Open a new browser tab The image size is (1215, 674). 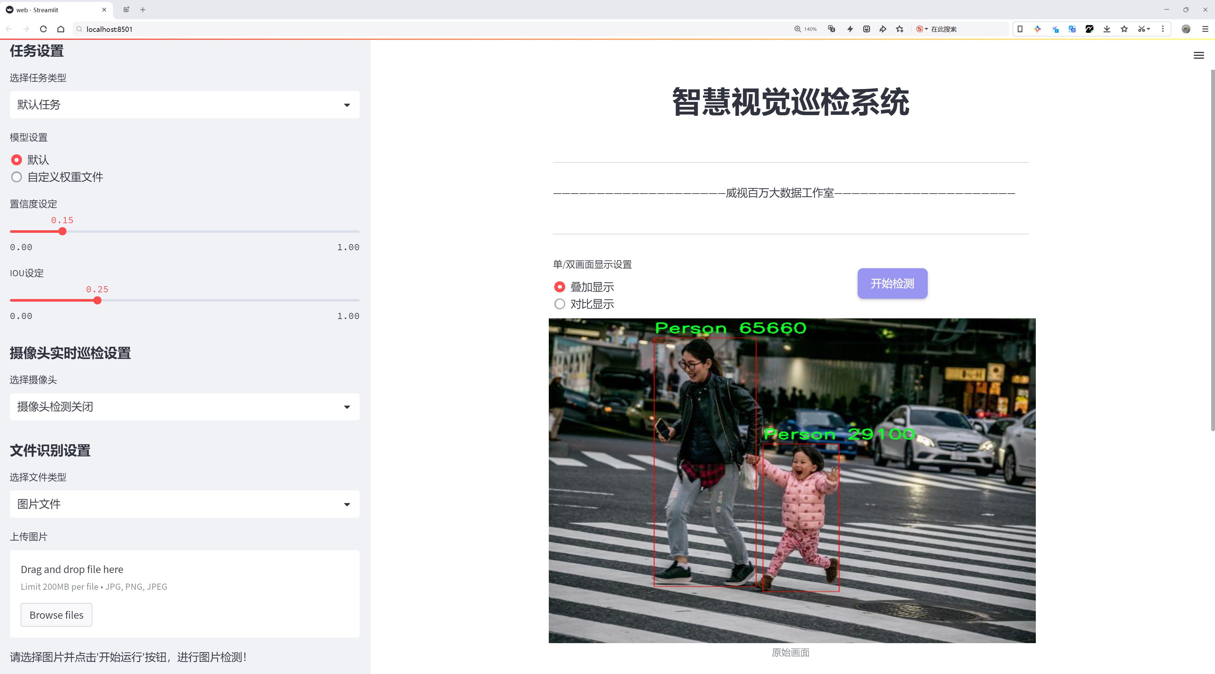[143, 10]
